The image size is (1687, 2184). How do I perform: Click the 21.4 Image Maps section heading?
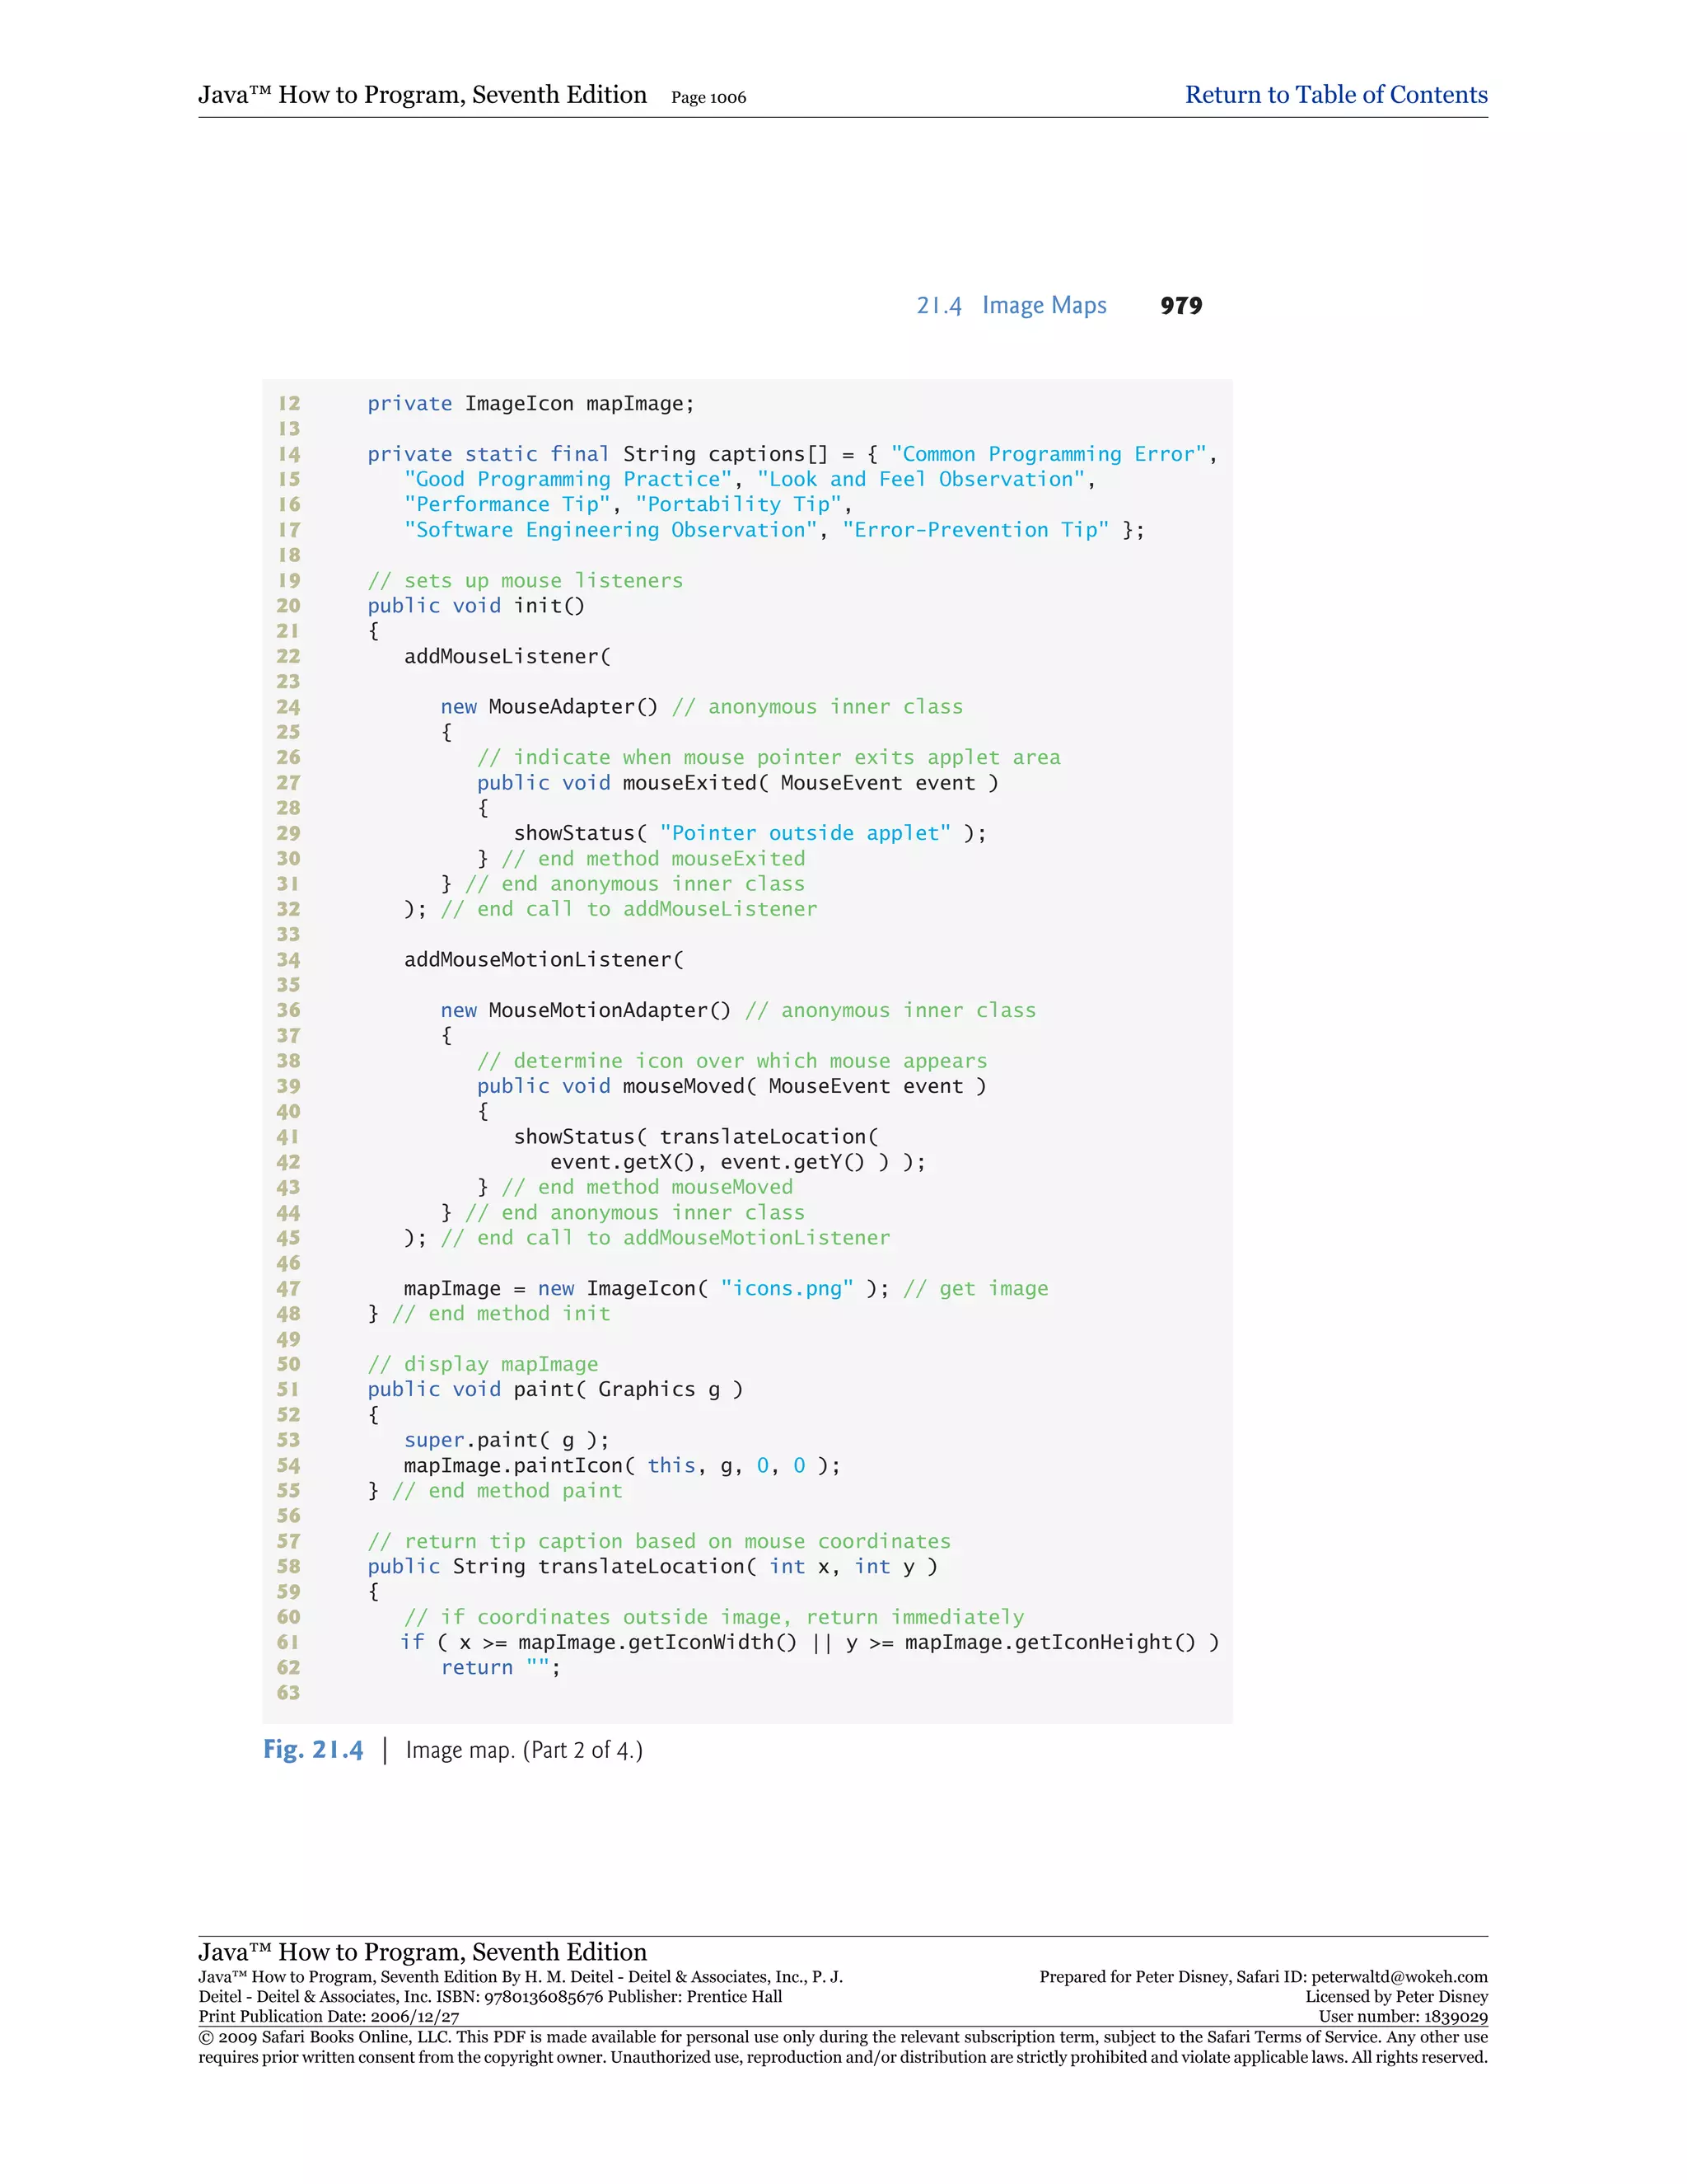(x=1011, y=305)
